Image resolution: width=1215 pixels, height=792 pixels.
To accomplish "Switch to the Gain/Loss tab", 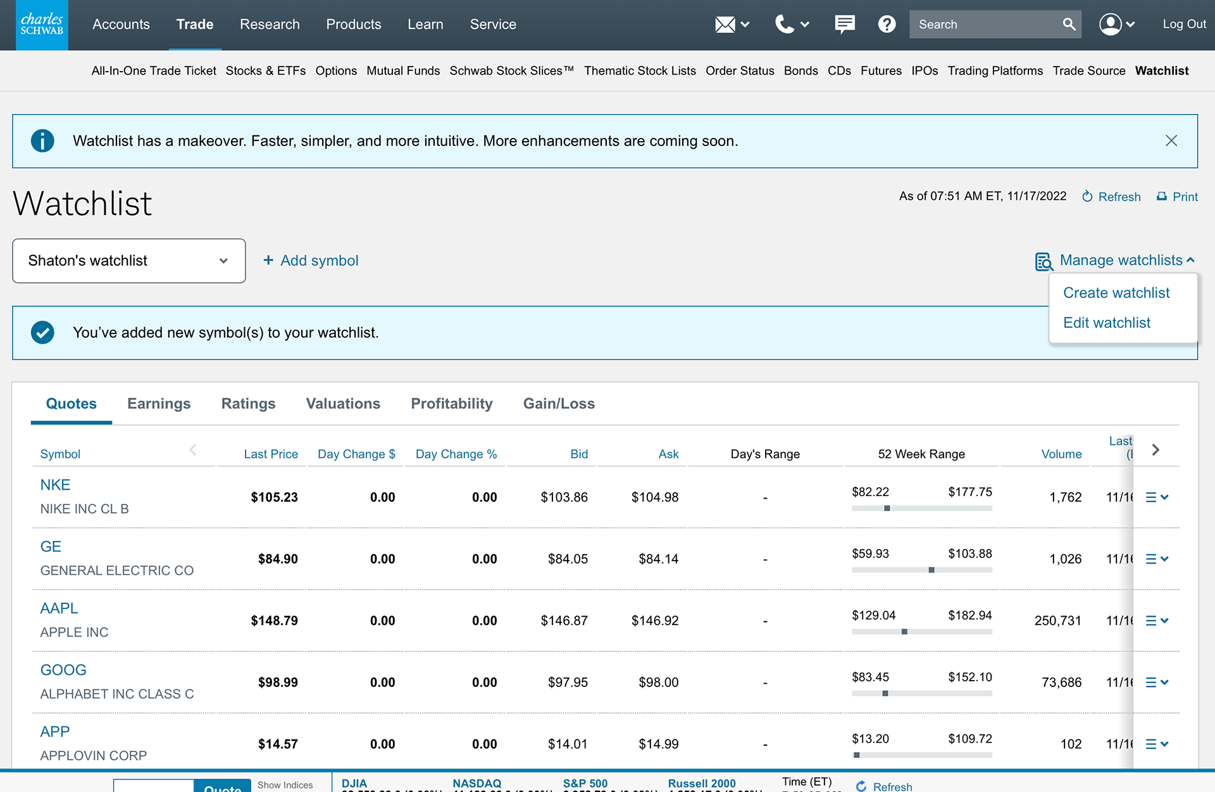I will click(x=559, y=404).
